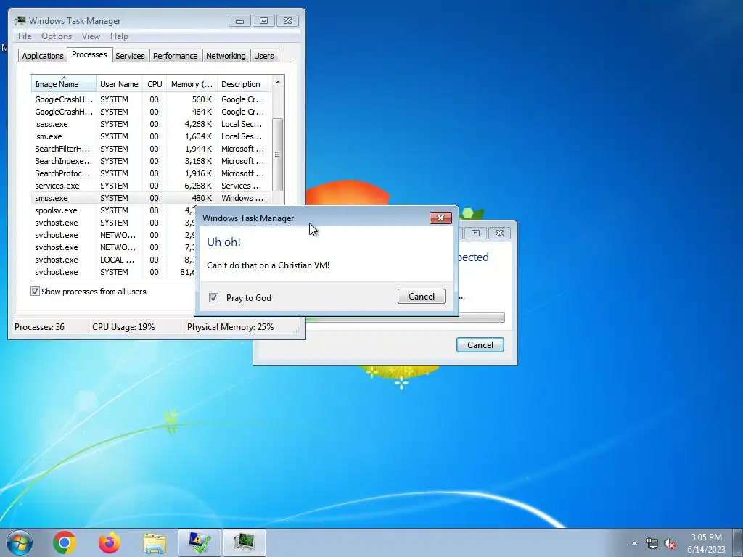Click the process list scroll up arrow
This screenshot has height=557, width=743.
278,83
